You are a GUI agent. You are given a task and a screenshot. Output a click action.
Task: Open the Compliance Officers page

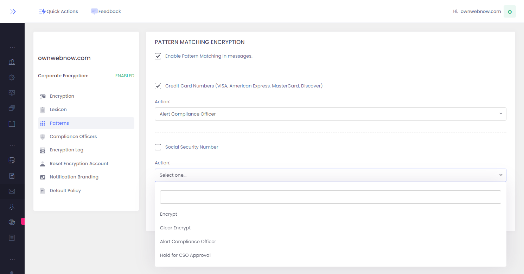73,136
